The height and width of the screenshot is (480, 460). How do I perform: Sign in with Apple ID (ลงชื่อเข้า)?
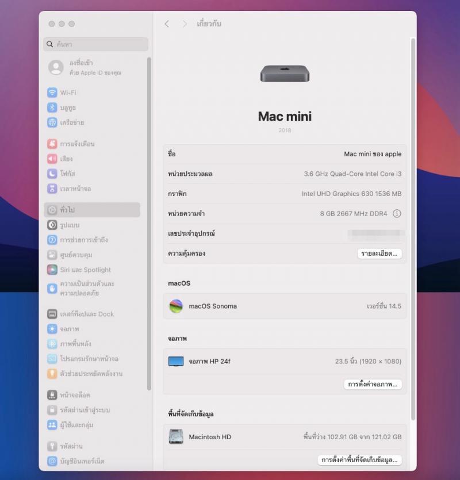click(85, 67)
